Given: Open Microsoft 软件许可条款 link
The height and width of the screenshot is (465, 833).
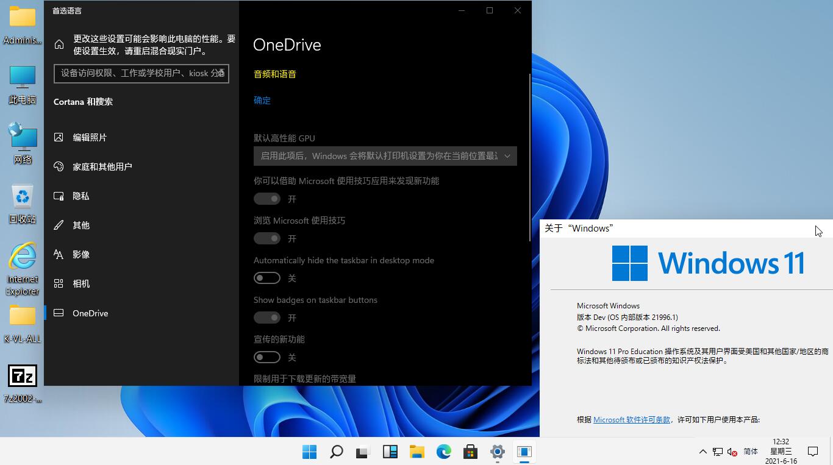Looking at the screenshot, I should click(x=632, y=419).
